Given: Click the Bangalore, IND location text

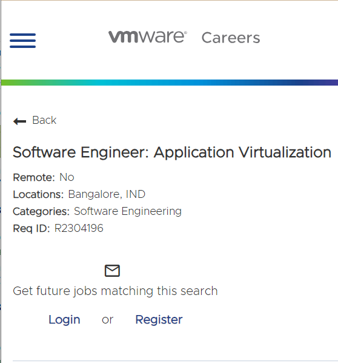Looking at the screenshot, I should 107,194.
